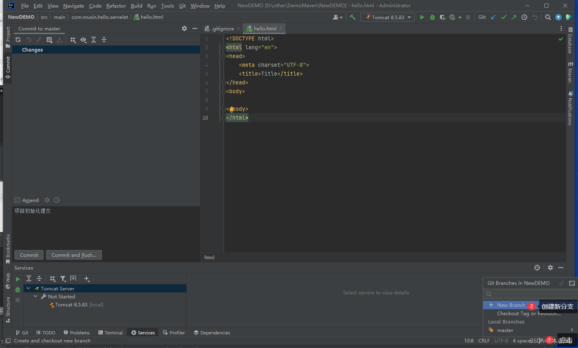Open user account dropdown in toolbar

click(x=338, y=17)
